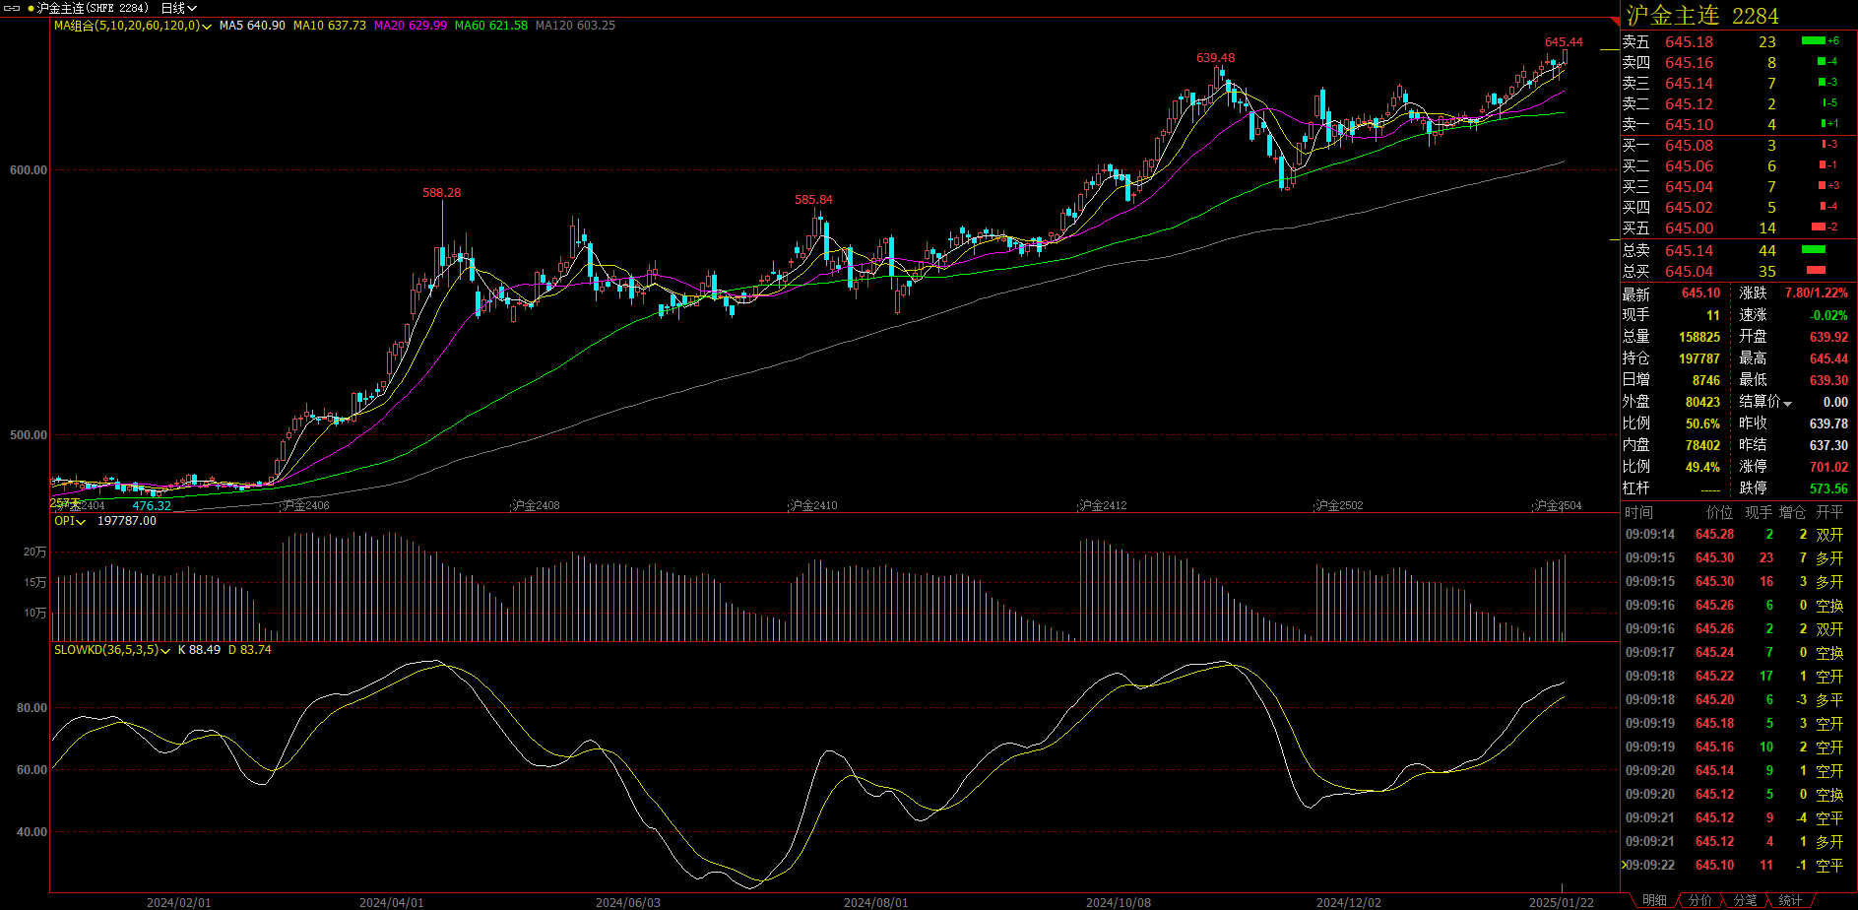
Task: Click the small arrow beside 结算价
Action: click(1787, 404)
